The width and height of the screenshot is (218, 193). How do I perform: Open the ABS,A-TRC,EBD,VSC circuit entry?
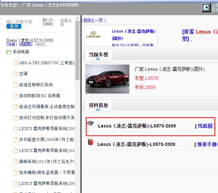[x=47, y=63]
